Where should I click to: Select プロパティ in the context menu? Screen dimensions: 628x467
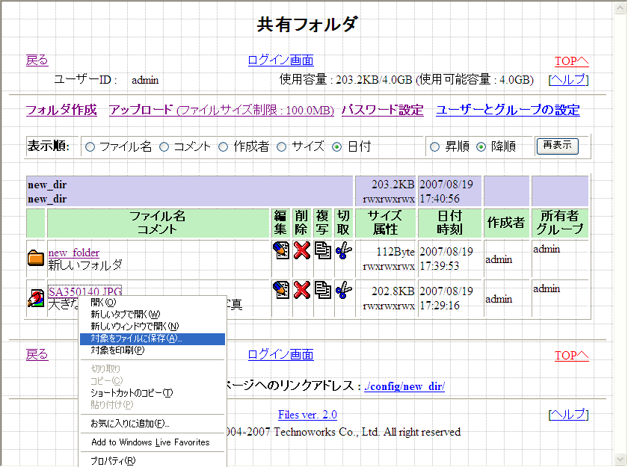click(113, 460)
